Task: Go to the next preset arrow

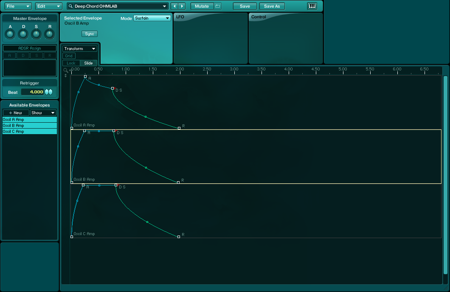Action: tap(182, 6)
